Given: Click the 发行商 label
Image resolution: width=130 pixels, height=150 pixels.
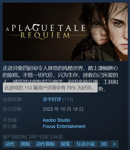Looking at the screenshot, I should click(10, 126).
